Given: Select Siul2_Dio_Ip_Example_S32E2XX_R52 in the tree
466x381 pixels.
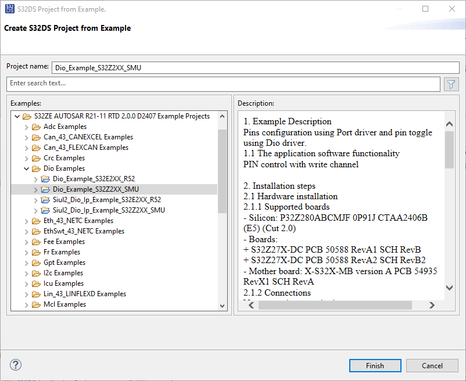Looking at the screenshot, I should pos(106,200).
